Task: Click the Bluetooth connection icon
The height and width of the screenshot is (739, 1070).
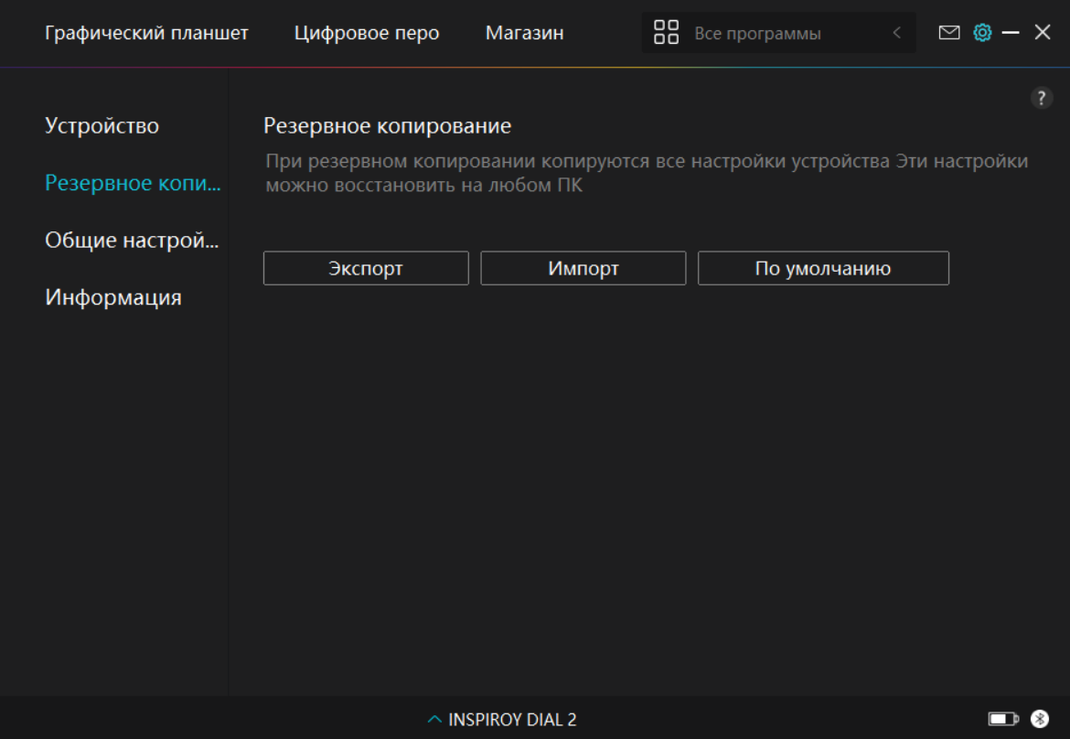Action: 1040,719
